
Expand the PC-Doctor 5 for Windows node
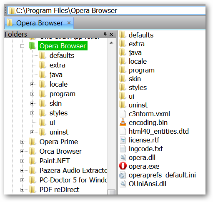point(22,180)
